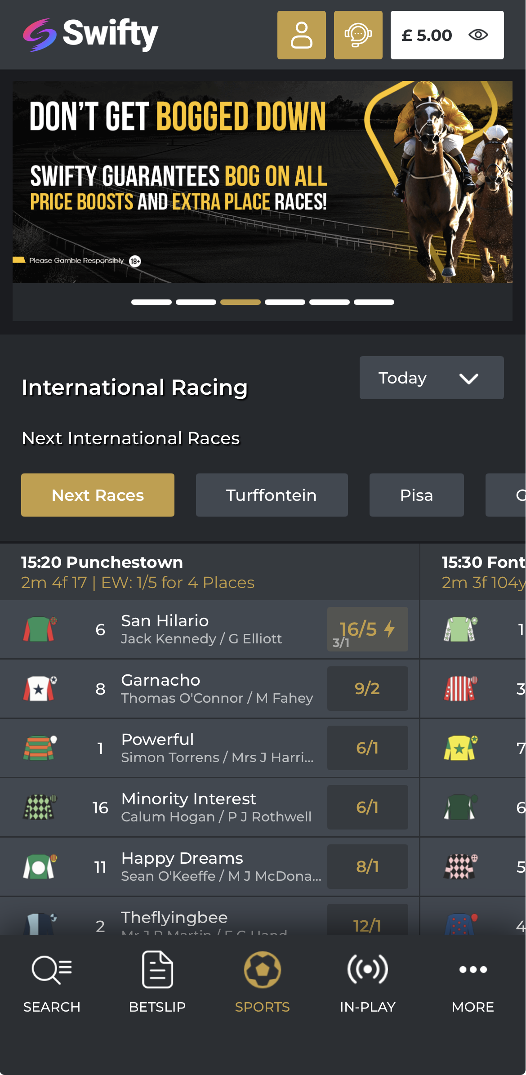Select the 9/2 odds for Garnacho
Viewport: 526px width, 1075px height.
[367, 688]
